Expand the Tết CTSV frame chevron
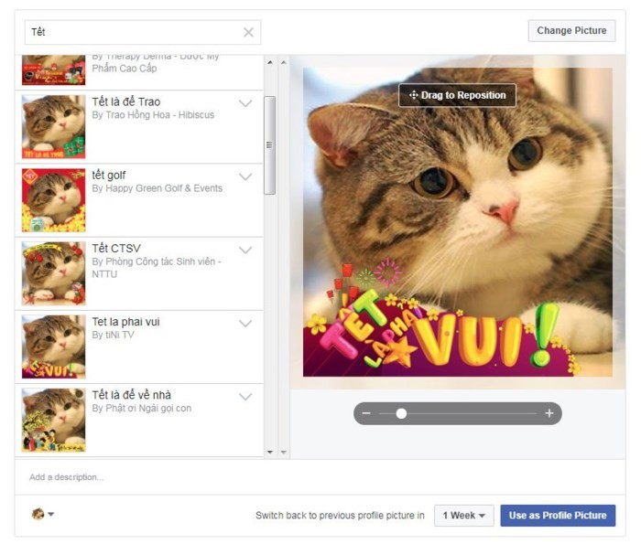This screenshot has height=544, width=641. [x=245, y=251]
